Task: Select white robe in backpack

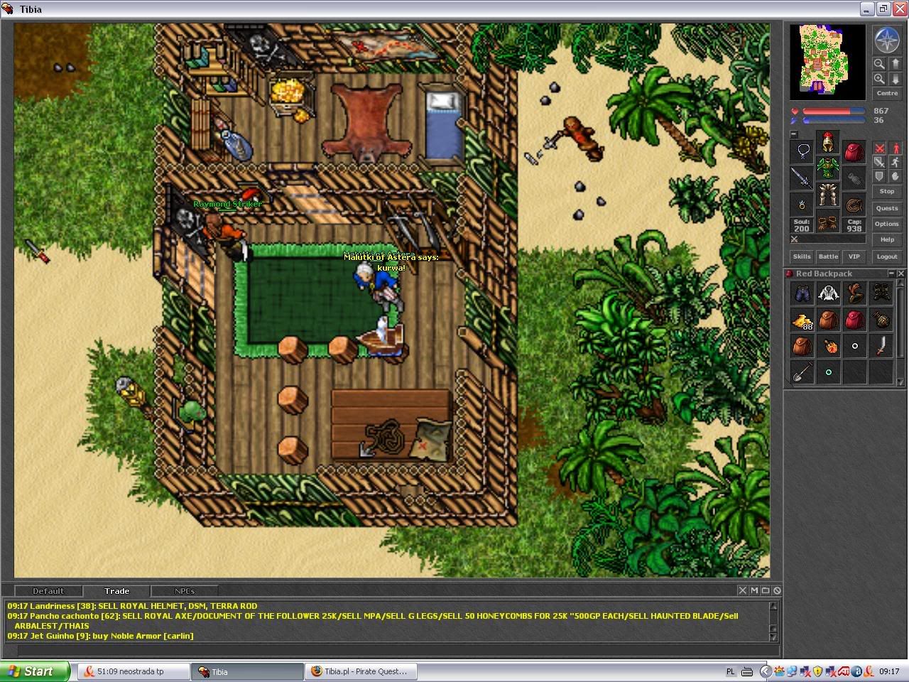Action: 829,293
